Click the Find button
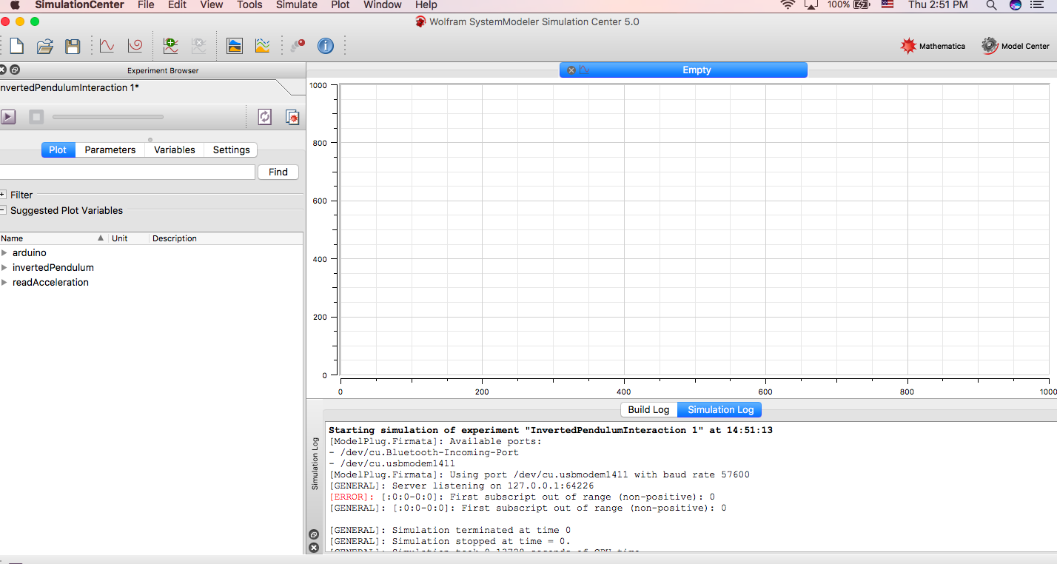 coord(278,172)
